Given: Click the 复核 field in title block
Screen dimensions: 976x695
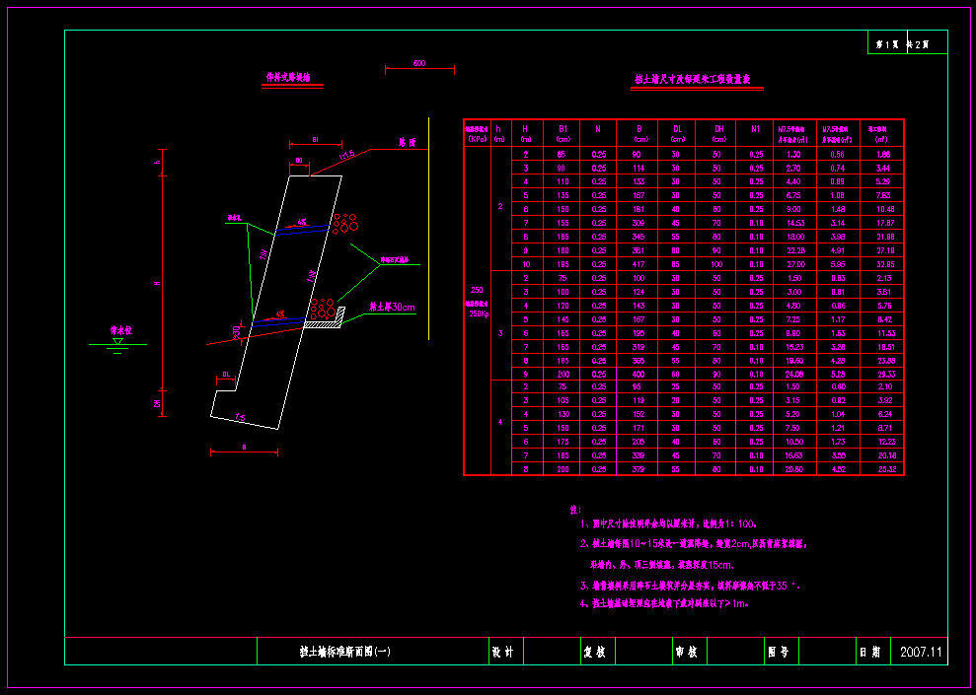Looking at the screenshot, I should tap(594, 652).
